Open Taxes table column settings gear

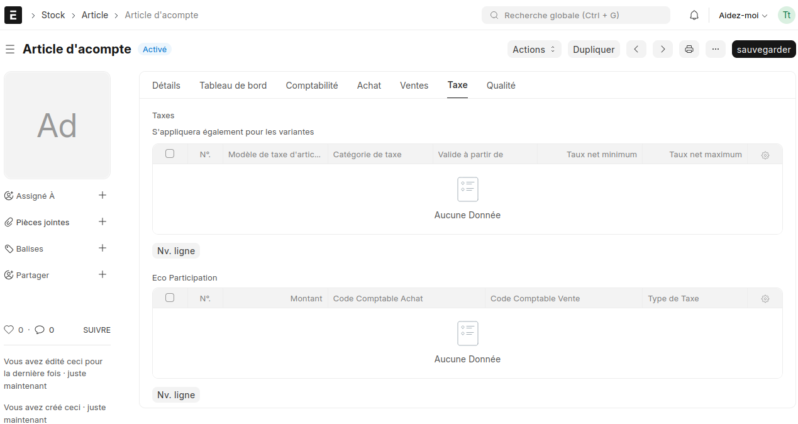coord(765,155)
